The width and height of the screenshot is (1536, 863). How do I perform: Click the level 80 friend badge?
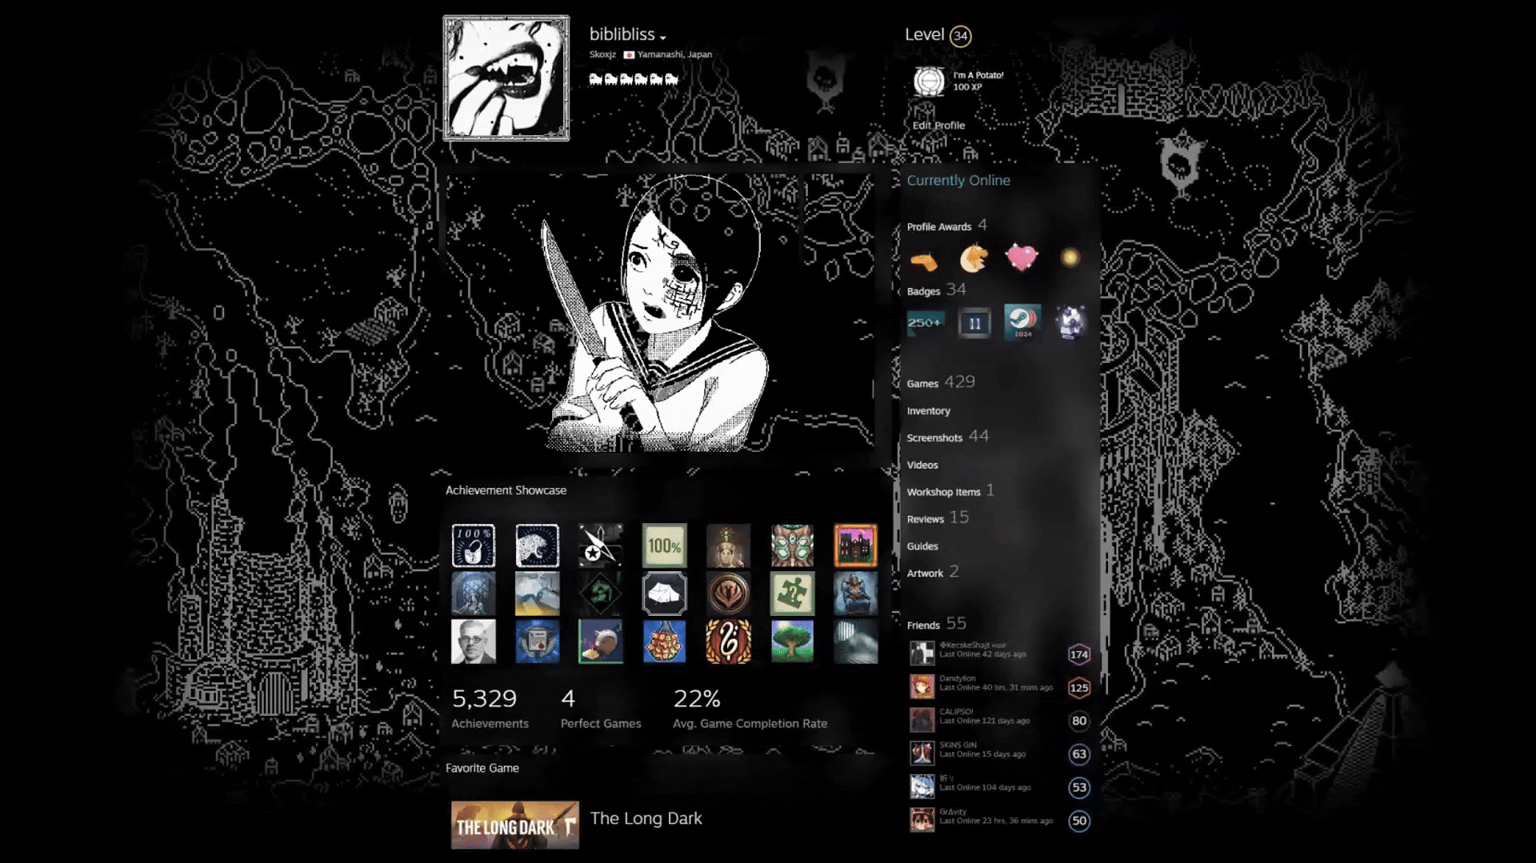pos(1078,721)
